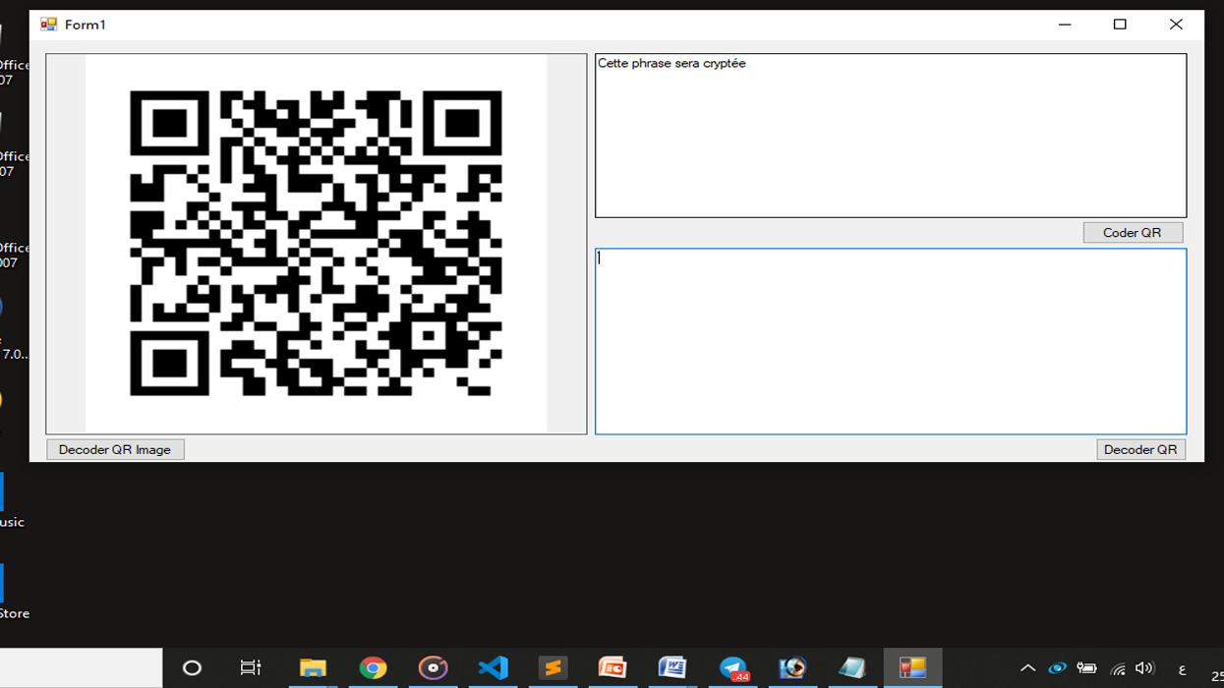
Task: Open Microsoft Word from the taskbar
Action: tap(672, 668)
